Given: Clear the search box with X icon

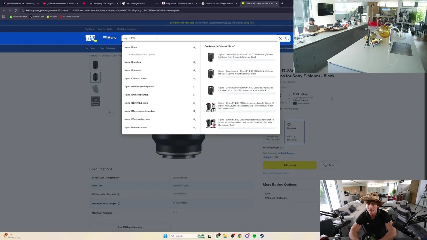Looking at the screenshot, I should [280, 38].
